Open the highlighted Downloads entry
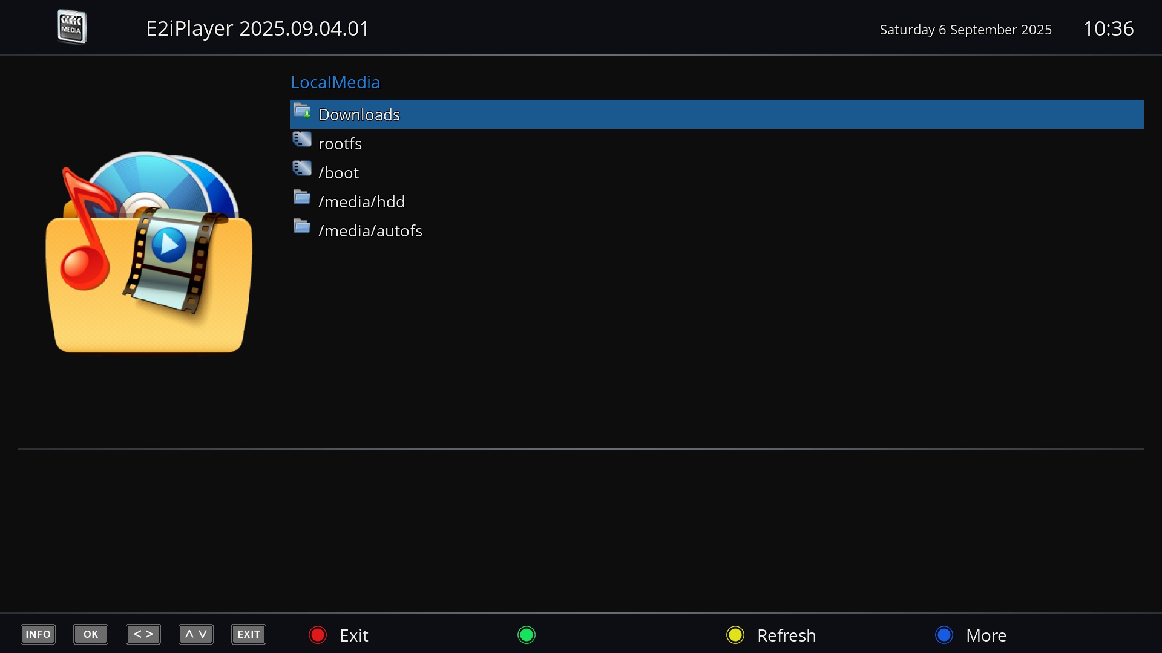 [x=359, y=114]
